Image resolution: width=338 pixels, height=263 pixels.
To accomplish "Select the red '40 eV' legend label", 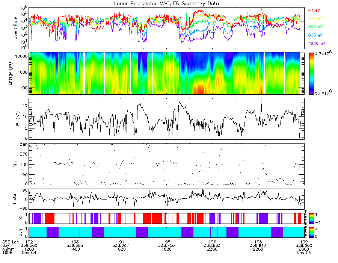I will pos(314,10).
